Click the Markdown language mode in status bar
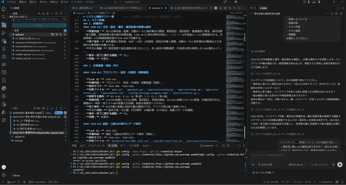346x185 pixels. tap(327, 182)
